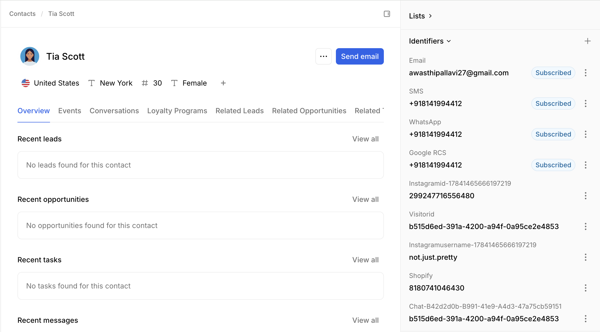This screenshot has height=332, width=600.
Task: Open the options menu for the Shopify identifier
Action: [x=585, y=288]
